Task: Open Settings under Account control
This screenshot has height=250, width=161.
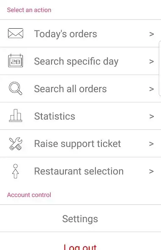Action: click(80, 219)
